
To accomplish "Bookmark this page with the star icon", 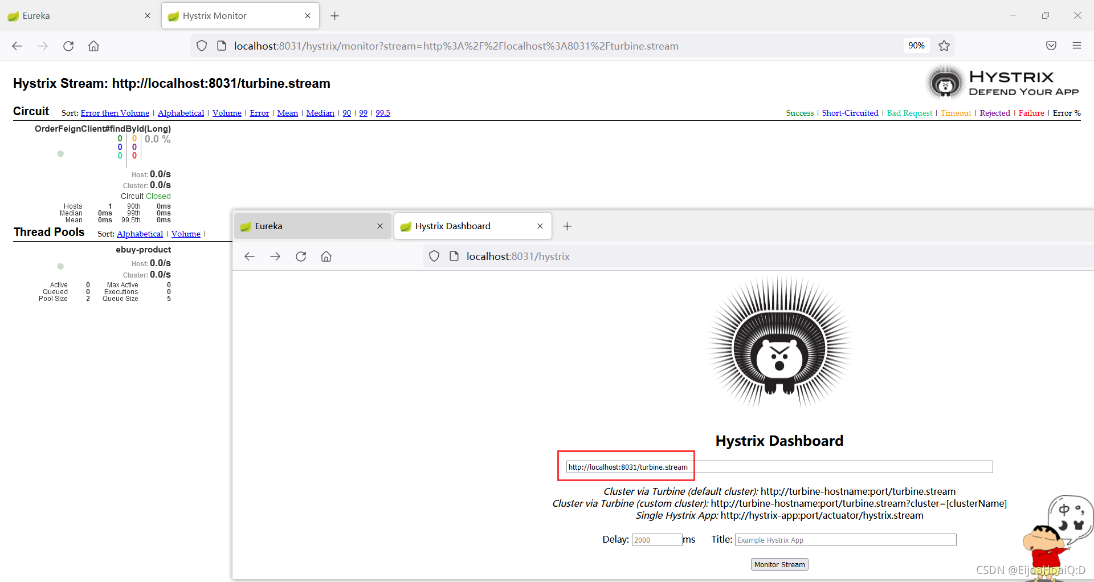I will click(944, 46).
